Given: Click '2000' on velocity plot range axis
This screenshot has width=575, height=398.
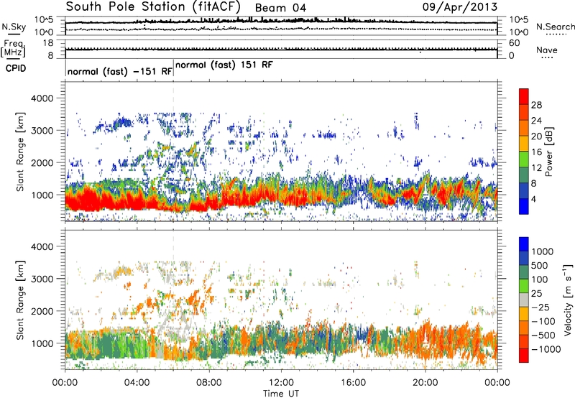Looking at the screenshot, I should pos(42,311).
